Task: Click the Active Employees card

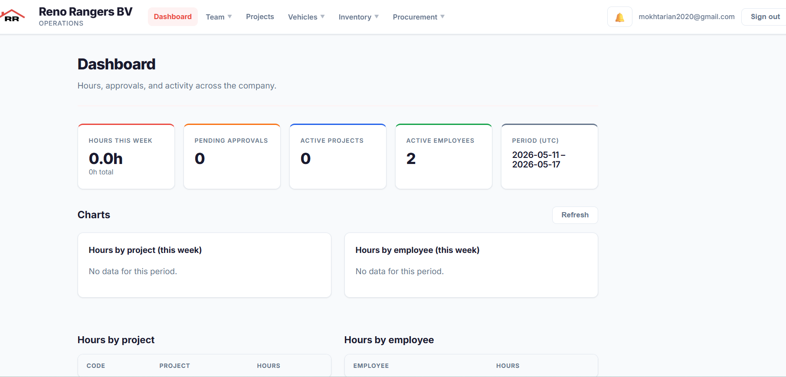Action: (x=444, y=157)
